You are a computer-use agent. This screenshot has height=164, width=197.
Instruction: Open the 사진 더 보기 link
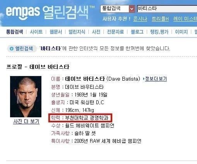(26, 122)
